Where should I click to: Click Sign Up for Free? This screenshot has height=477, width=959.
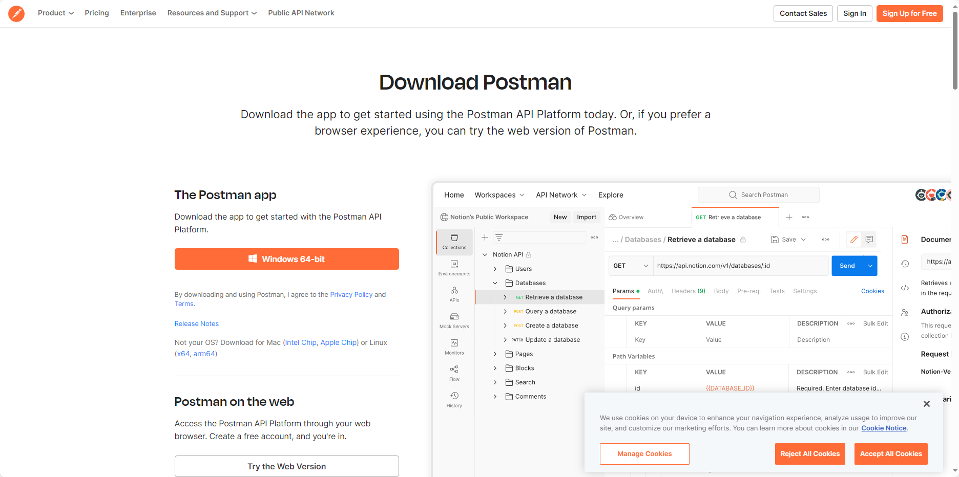pos(910,13)
